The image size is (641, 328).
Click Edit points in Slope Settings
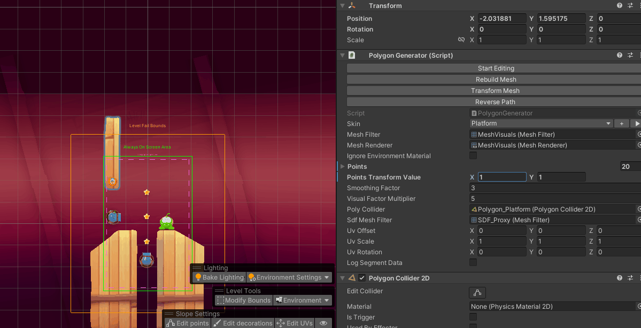pyautogui.click(x=187, y=323)
